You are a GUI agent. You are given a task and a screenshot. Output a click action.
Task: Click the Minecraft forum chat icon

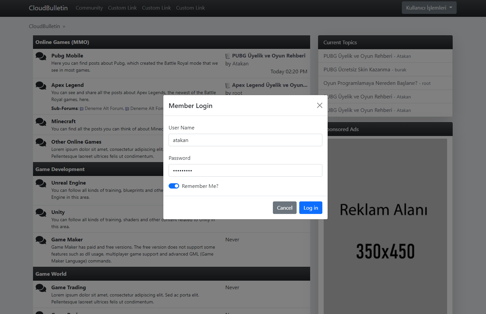[41, 122]
